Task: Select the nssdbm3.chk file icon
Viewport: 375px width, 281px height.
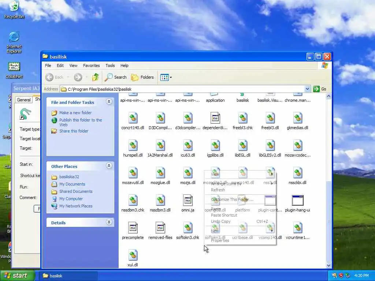Action: [133, 201]
